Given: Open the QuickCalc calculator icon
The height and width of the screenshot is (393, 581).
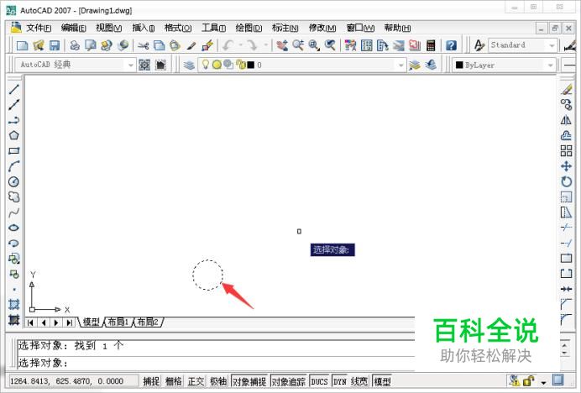Looking at the screenshot, I should click(x=431, y=45).
